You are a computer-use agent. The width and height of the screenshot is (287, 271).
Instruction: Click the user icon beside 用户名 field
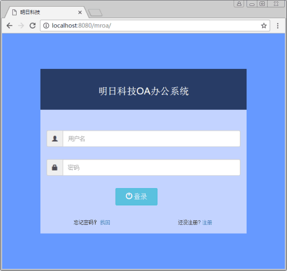point(55,139)
